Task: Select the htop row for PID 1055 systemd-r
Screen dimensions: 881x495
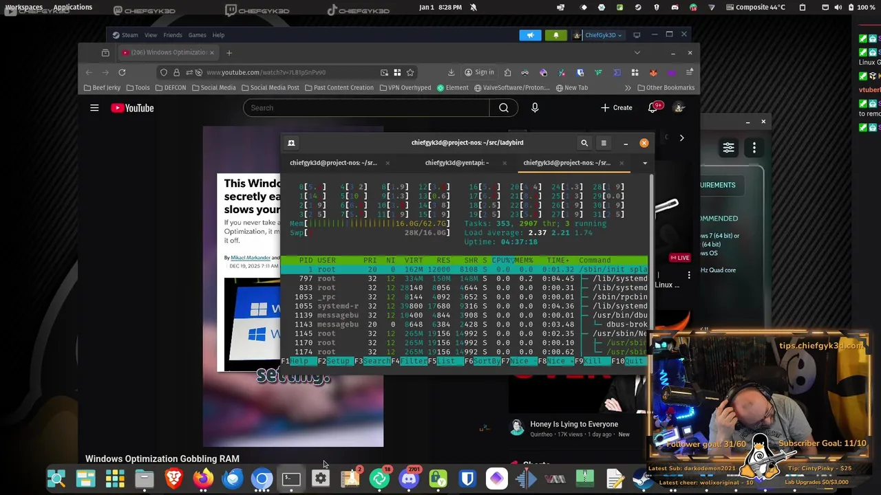Action: 465,306
